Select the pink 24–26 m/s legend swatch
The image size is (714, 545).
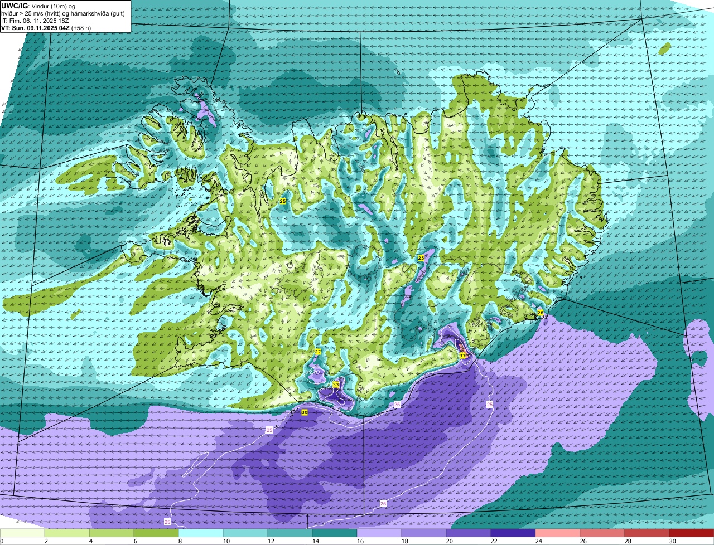click(x=558, y=533)
